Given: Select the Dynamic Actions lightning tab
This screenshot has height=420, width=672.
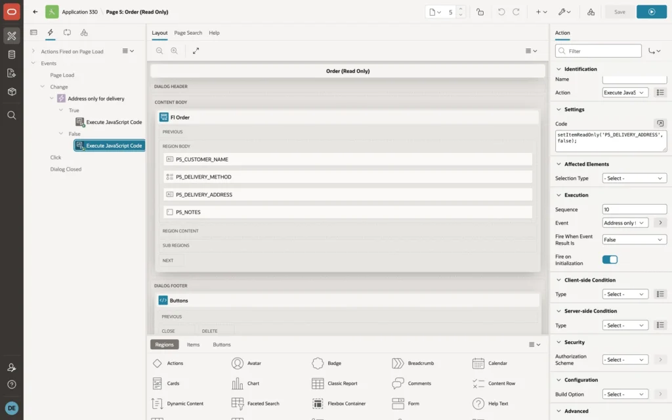Looking at the screenshot, I should tap(50, 33).
